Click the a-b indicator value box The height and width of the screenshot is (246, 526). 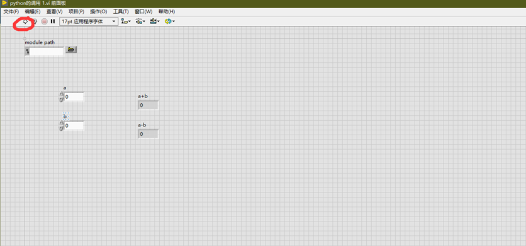tap(148, 134)
